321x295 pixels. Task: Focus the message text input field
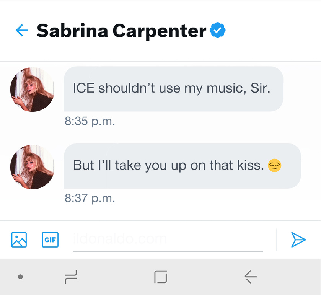click(x=168, y=240)
